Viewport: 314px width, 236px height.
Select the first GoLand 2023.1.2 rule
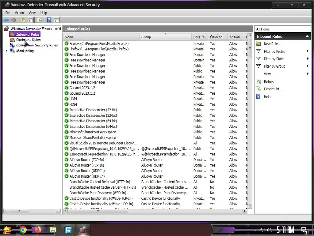pyautogui.click(x=155, y=88)
